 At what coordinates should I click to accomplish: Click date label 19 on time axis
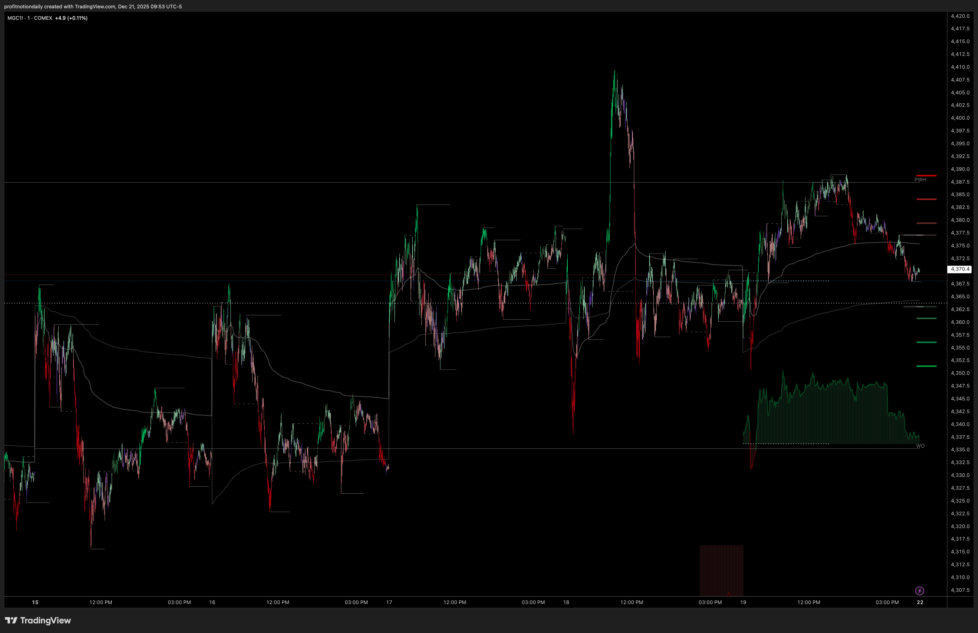tap(743, 602)
